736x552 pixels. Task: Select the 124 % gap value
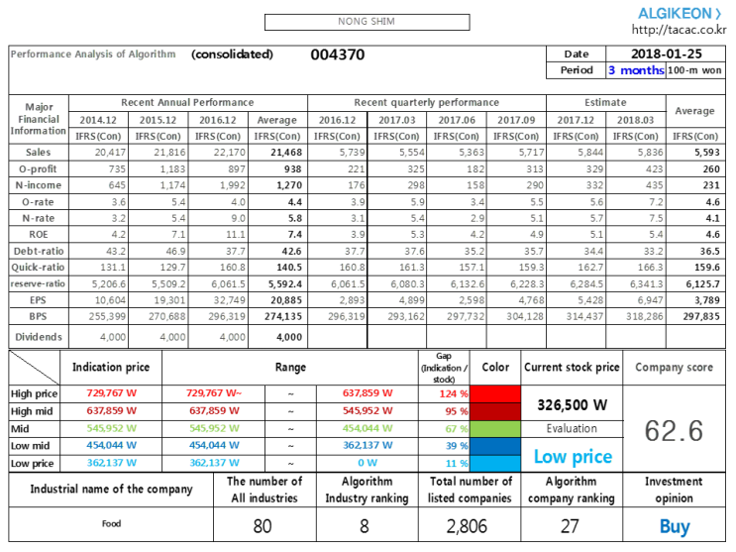point(454,393)
